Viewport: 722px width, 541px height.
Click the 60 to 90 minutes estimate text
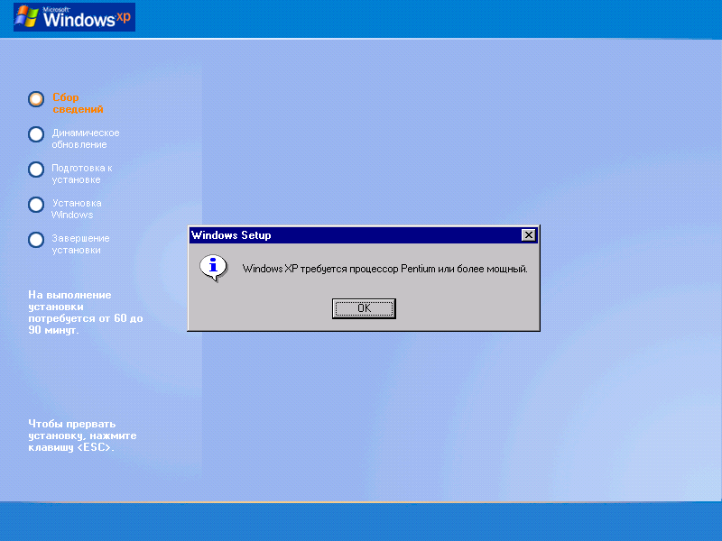pos(85,312)
